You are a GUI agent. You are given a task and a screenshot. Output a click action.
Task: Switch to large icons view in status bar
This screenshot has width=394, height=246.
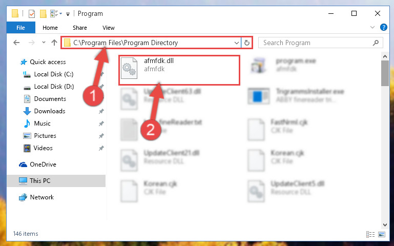(x=381, y=234)
